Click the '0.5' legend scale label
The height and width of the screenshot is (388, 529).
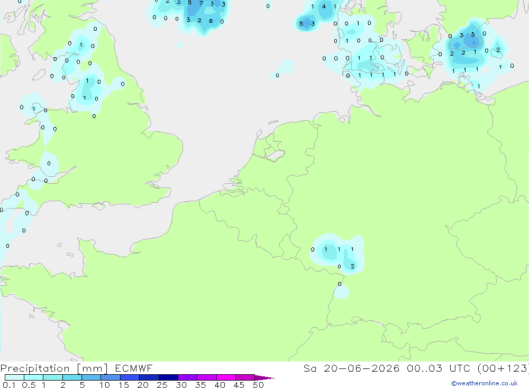29,385
